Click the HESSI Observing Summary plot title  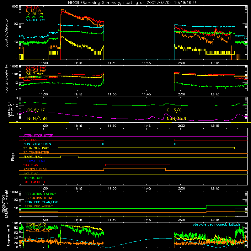point(133,3)
